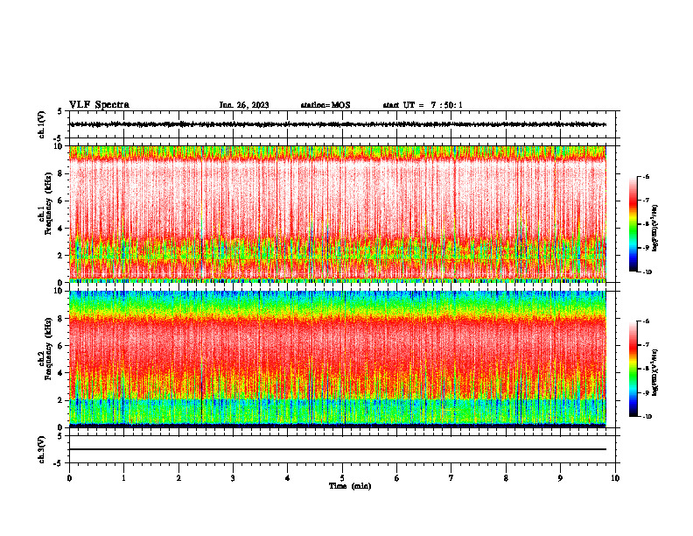
Task: Click time axis tick label "10"
Action: 615,478
